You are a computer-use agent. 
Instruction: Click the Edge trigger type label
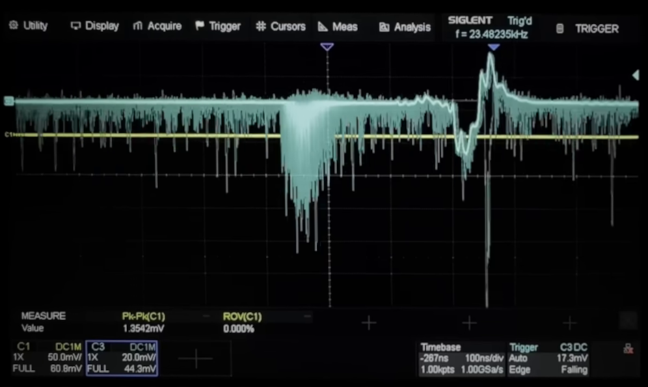[x=519, y=369]
